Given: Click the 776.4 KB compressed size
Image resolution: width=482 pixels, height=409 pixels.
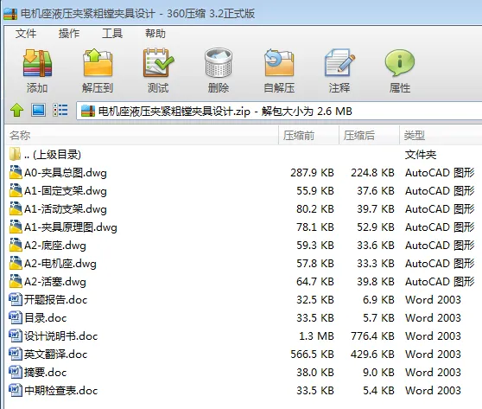Looking at the screenshot, I should [x=372, y=336].
